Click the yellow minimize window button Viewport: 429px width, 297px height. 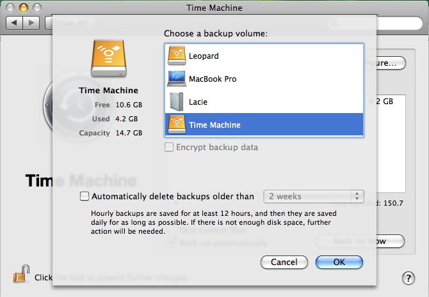[24, 8]
